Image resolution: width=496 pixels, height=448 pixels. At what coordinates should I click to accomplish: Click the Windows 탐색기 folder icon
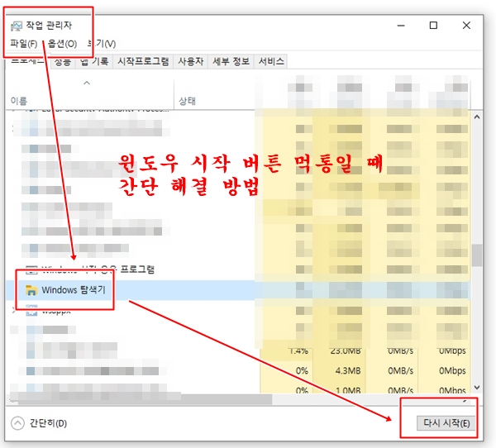[31, 290]
